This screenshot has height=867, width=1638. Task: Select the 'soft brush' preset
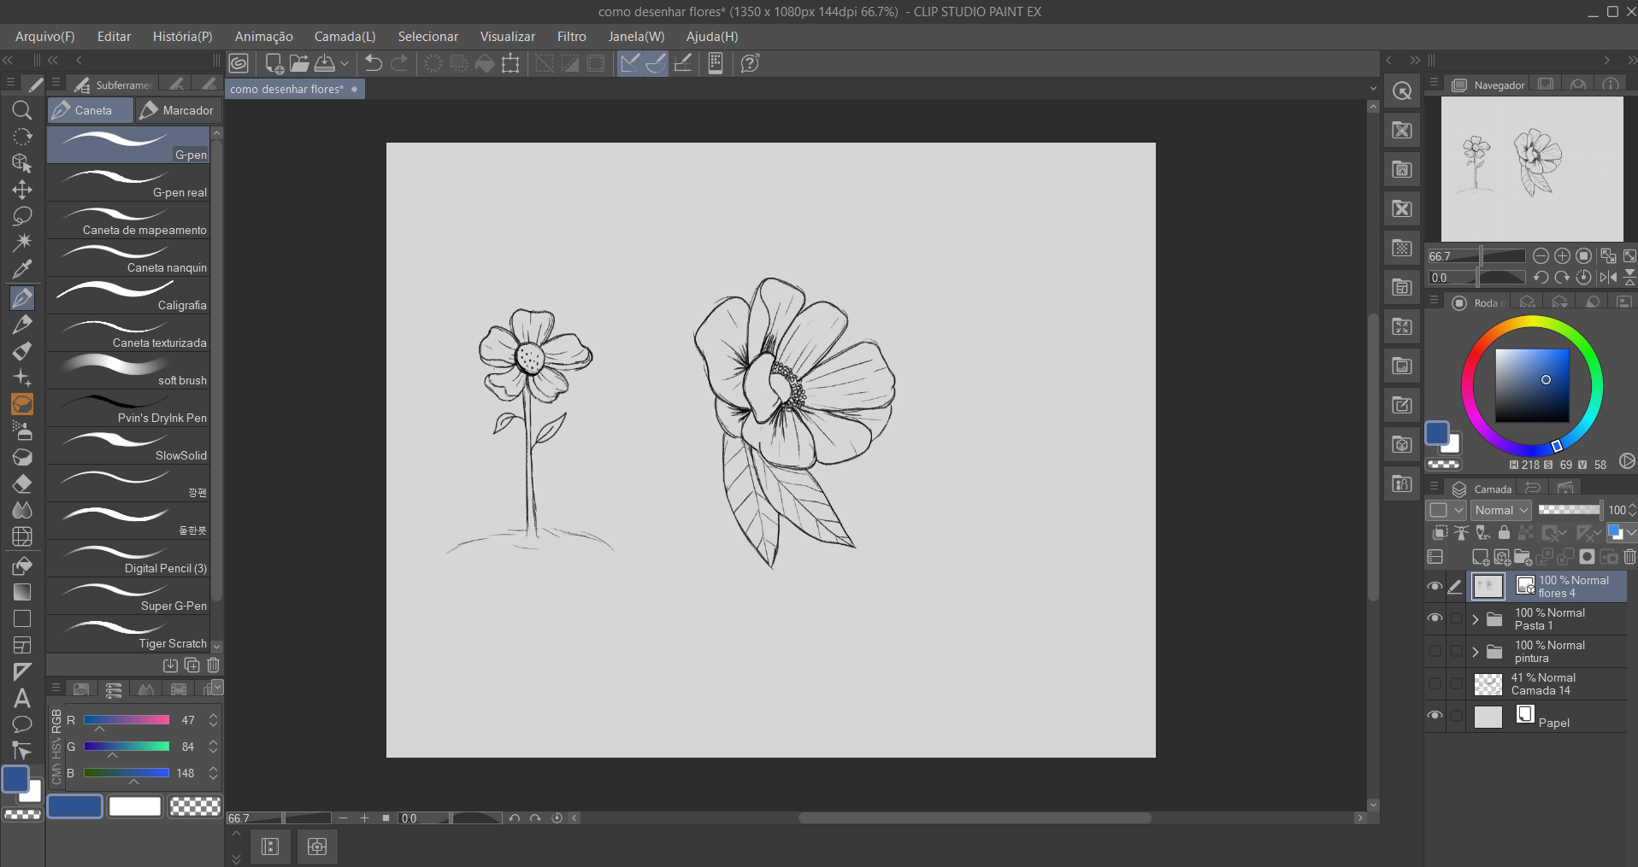(130, 371)
